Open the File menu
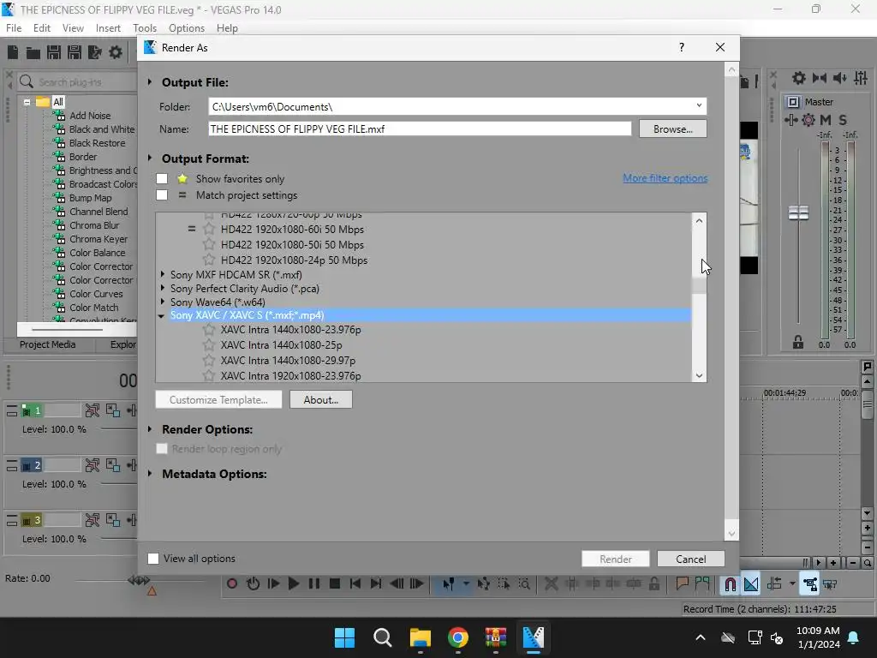 [x=14, y=28]
